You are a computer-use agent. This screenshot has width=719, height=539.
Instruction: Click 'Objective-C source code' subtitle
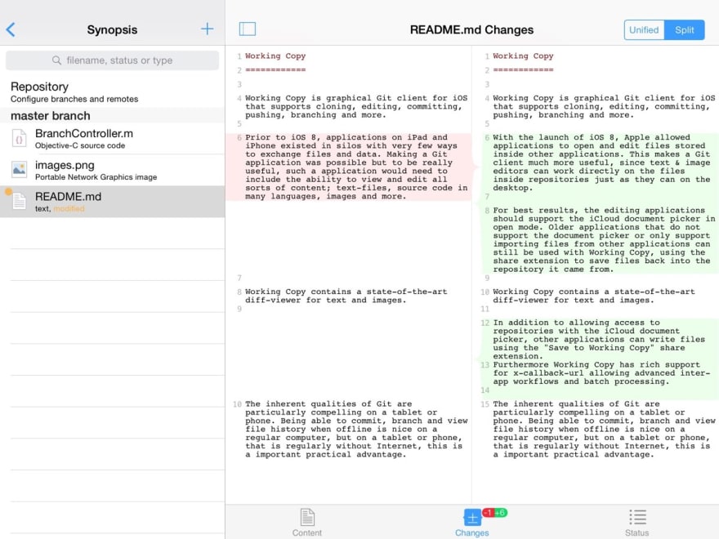point(80,145)
